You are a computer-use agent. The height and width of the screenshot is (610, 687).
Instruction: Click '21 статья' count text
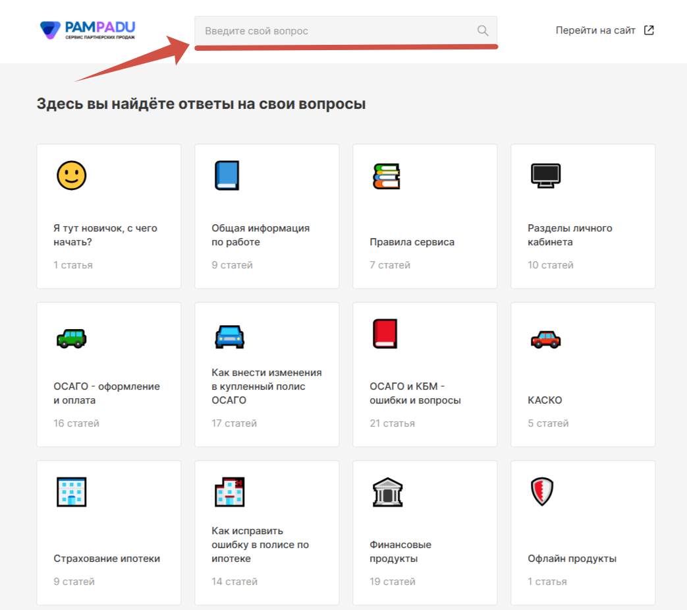(x=392, y=423)
